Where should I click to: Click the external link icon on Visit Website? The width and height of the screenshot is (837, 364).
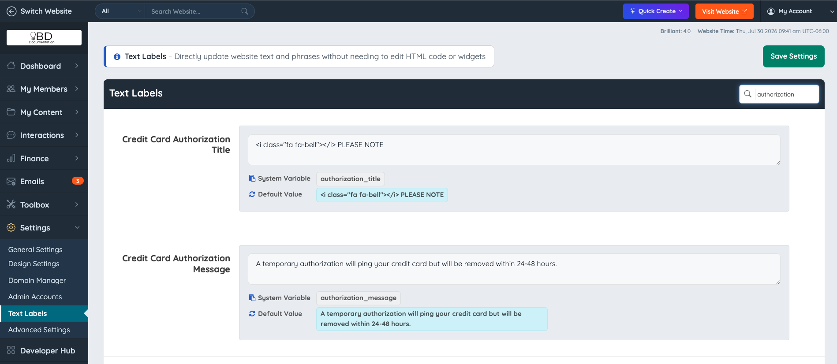tap(744, 11)
